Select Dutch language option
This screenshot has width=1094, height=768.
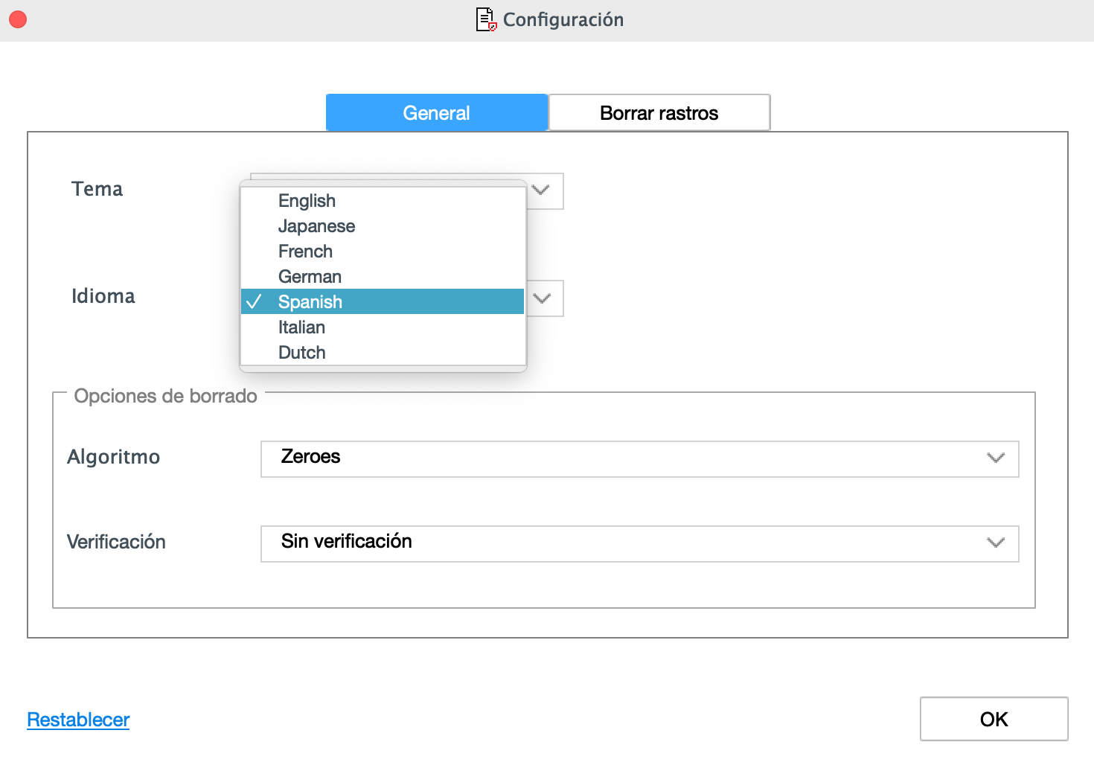click(x=383, y=353)
